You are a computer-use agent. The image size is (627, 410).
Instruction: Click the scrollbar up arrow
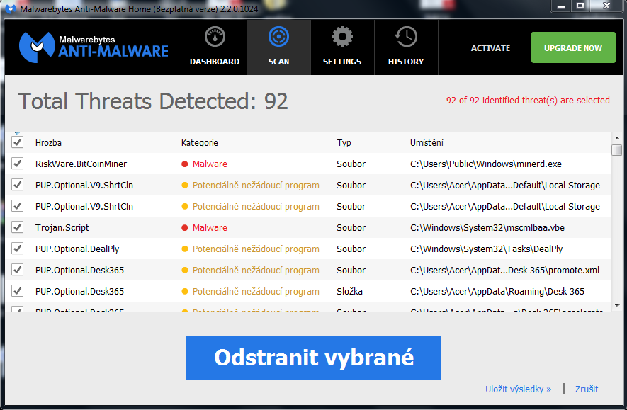click(617, 138)
